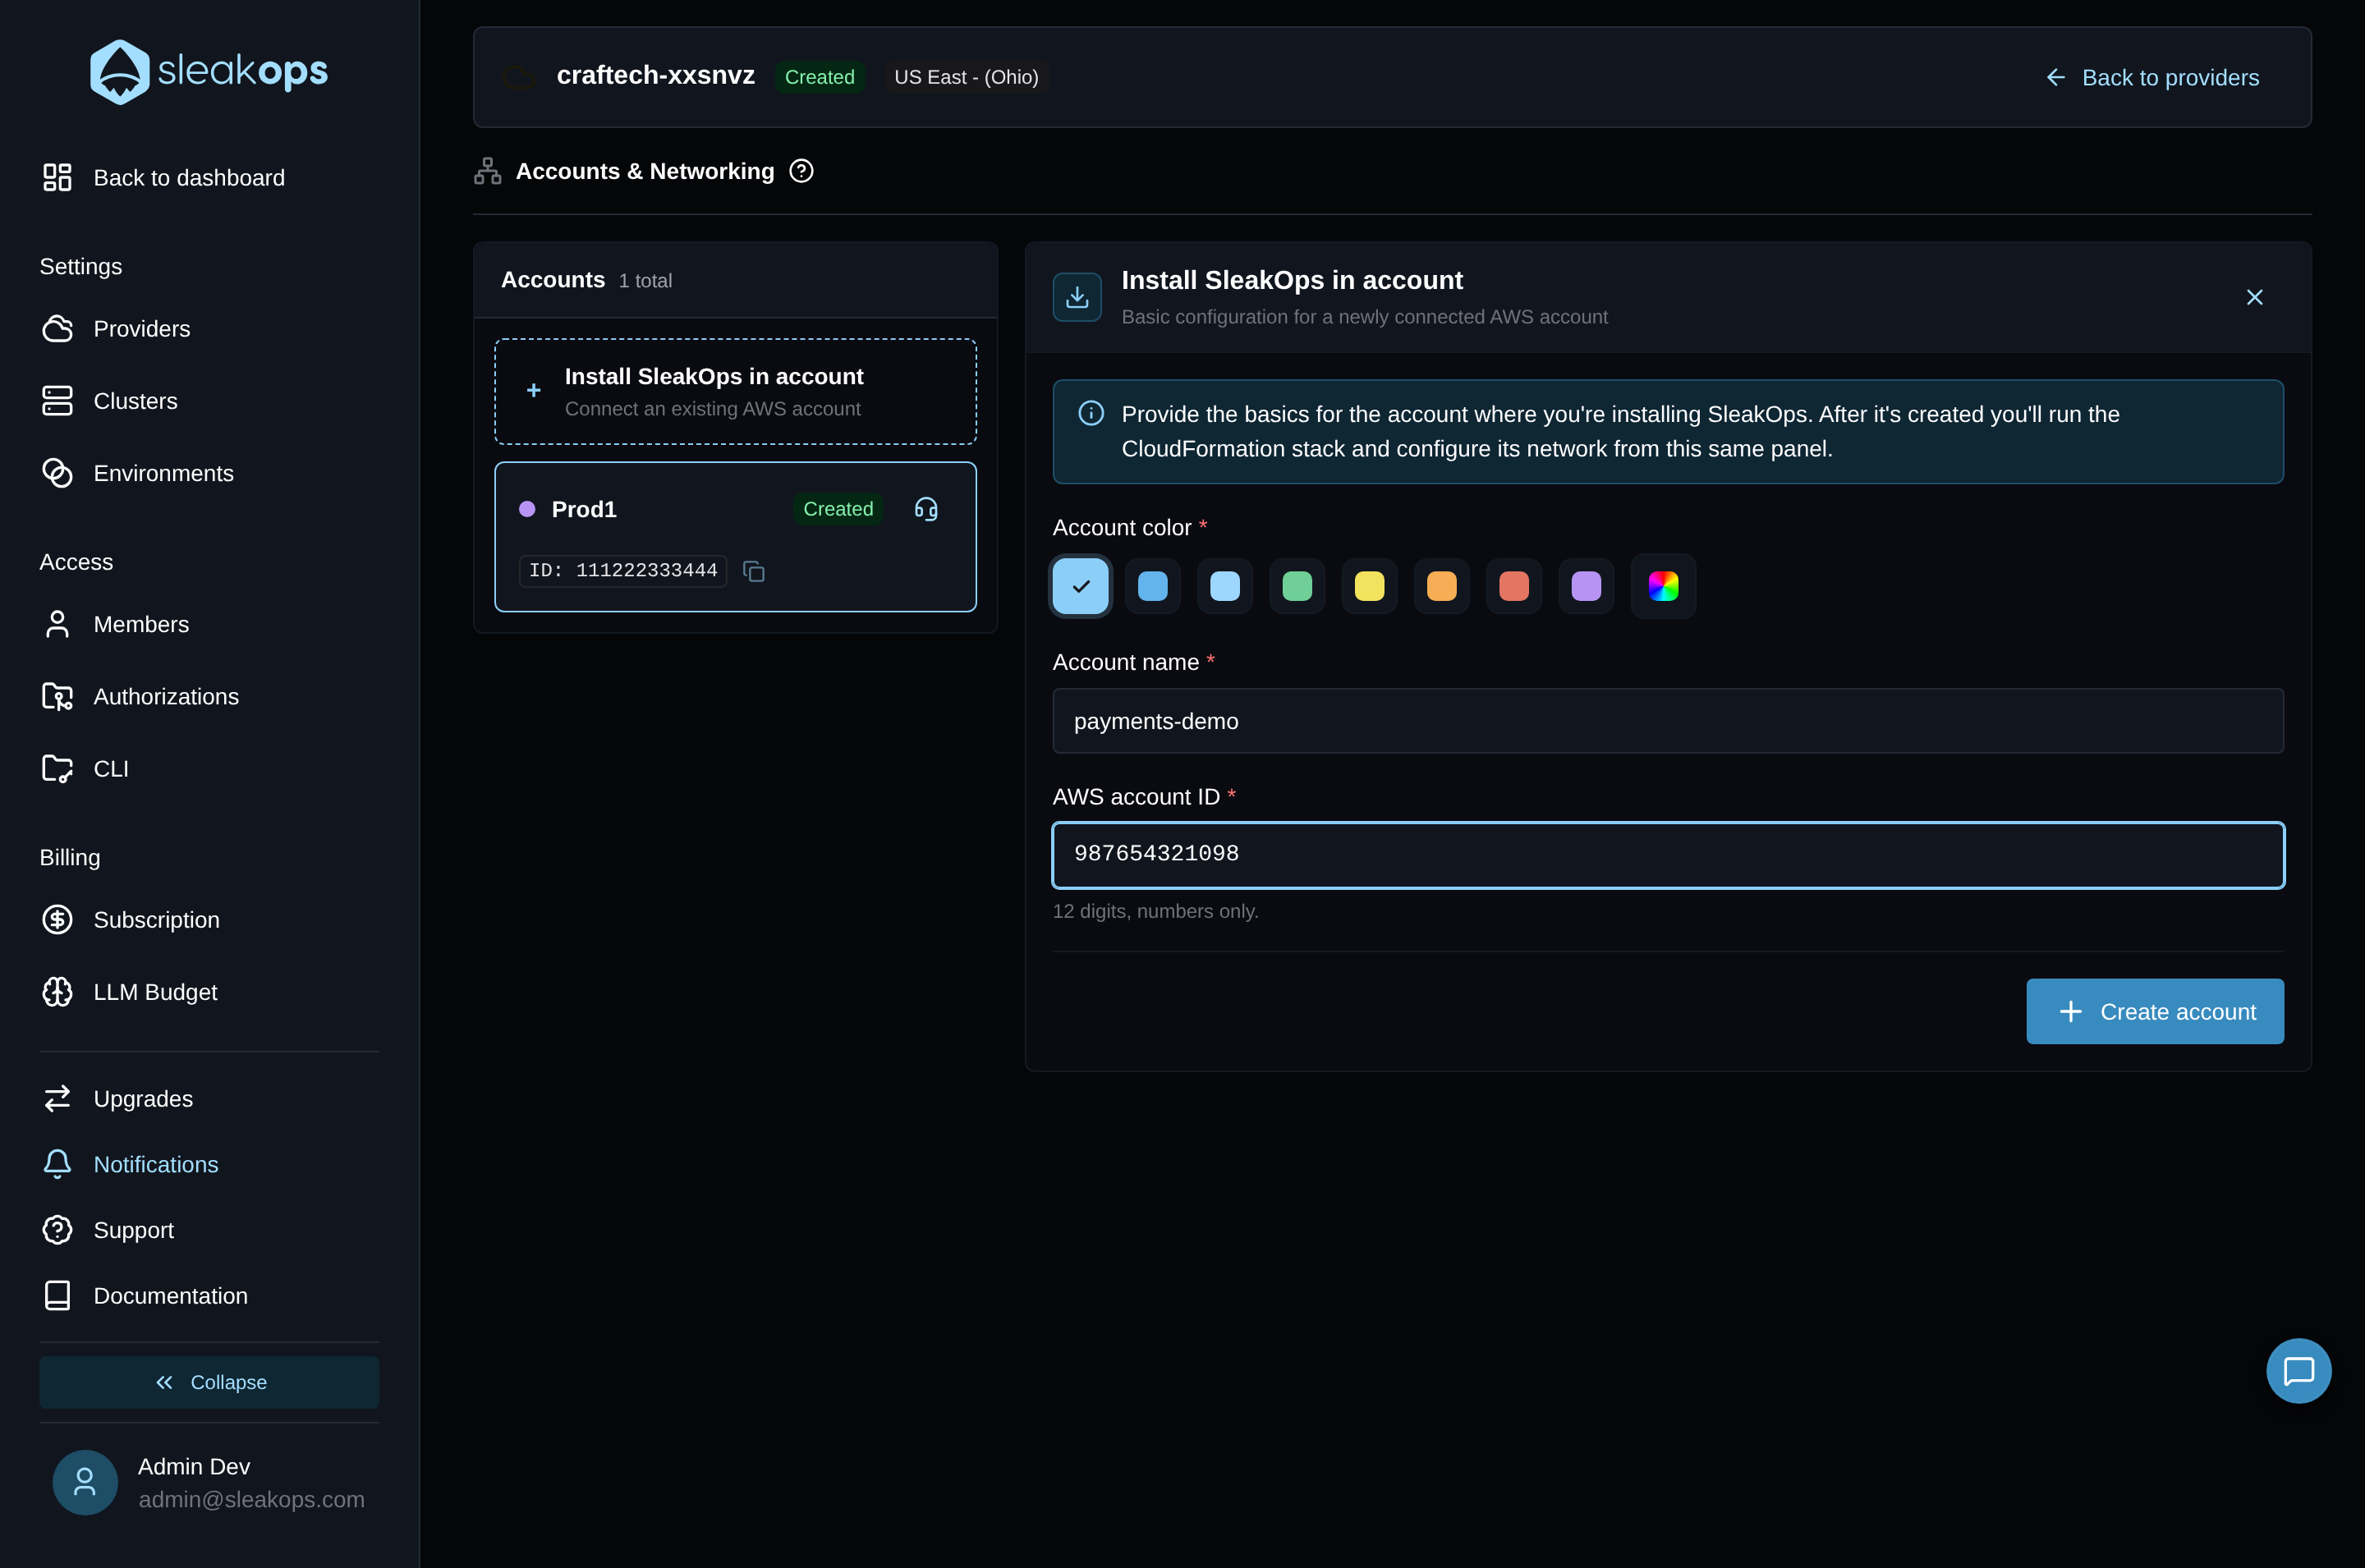Select the Prod1 account card
This screenshot has width=2365, height=1568.
(x=735, y=537)
